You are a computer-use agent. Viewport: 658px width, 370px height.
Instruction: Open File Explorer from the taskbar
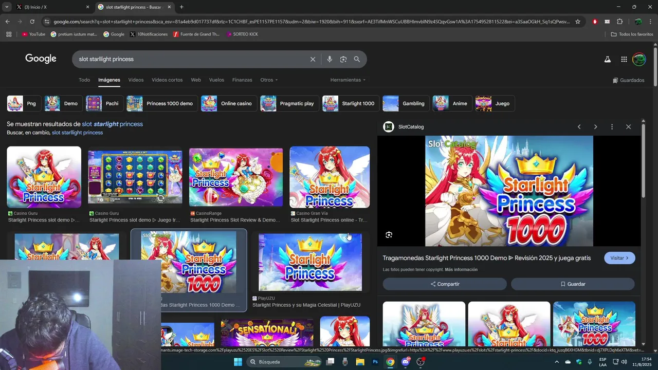[x=360, y=362]
